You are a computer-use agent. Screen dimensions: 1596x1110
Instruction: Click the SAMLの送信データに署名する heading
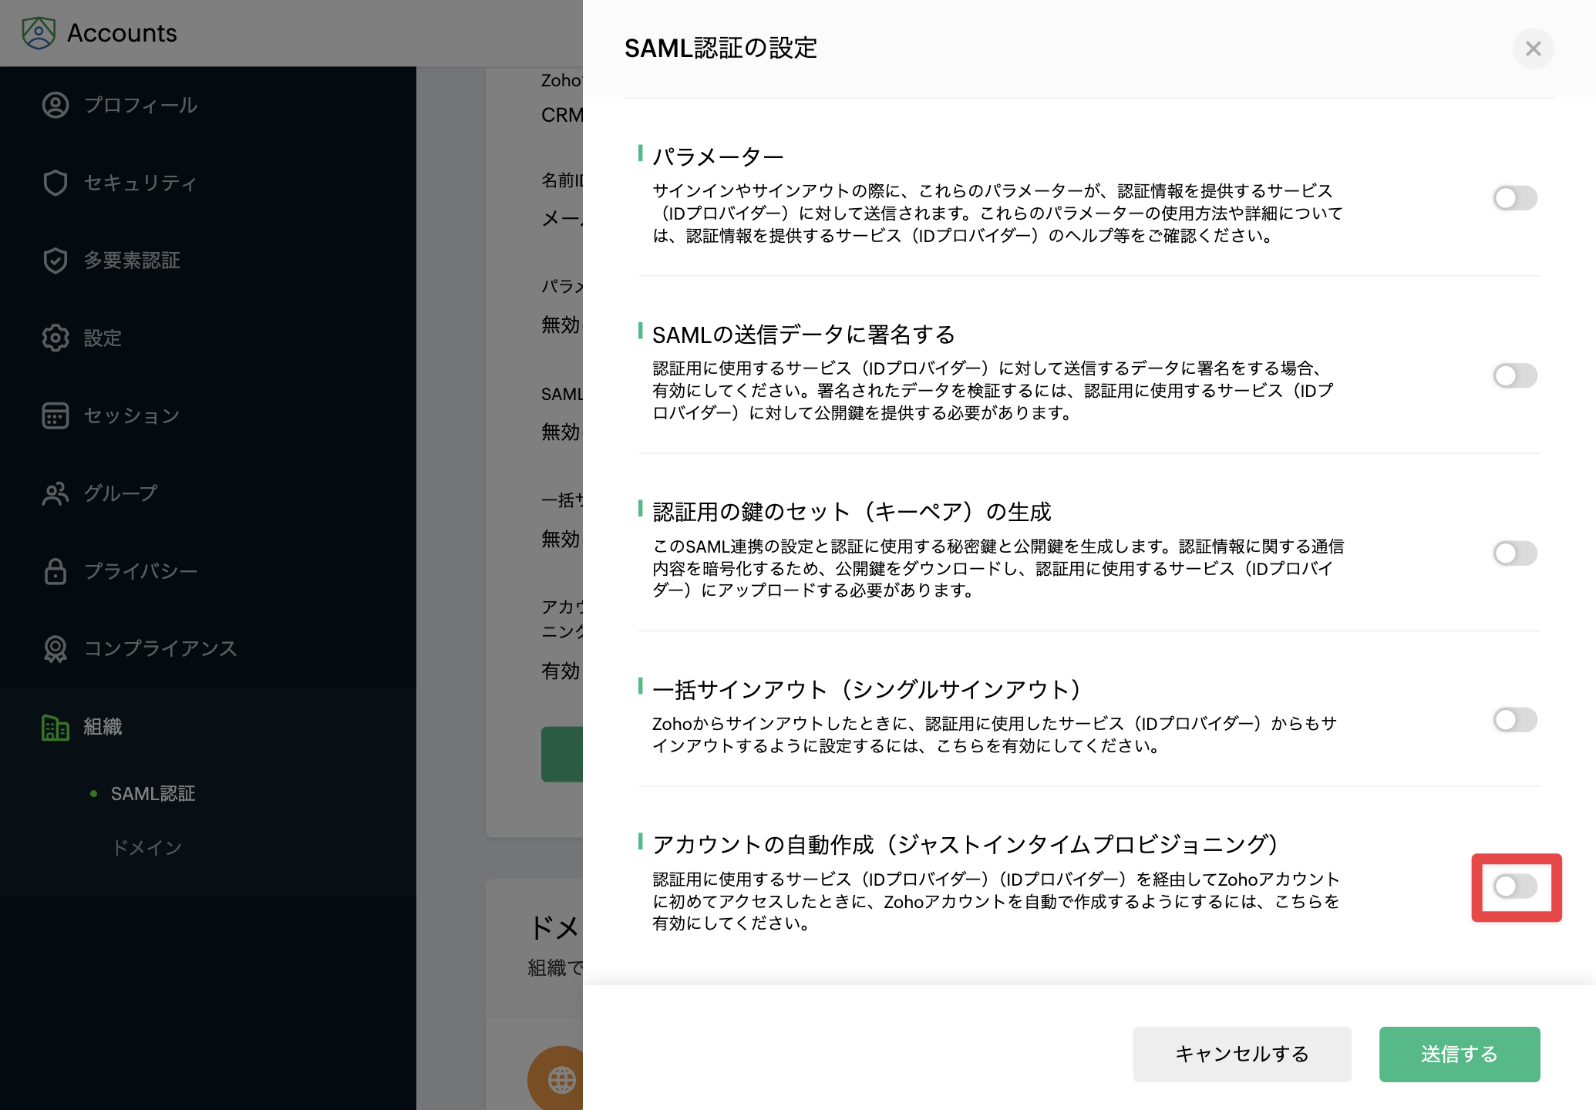point(803,335)
